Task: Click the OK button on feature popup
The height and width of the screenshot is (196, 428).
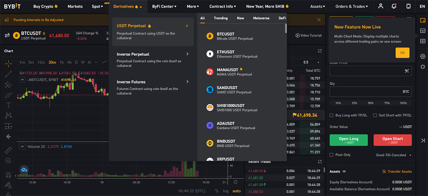Action: point(403,53)
